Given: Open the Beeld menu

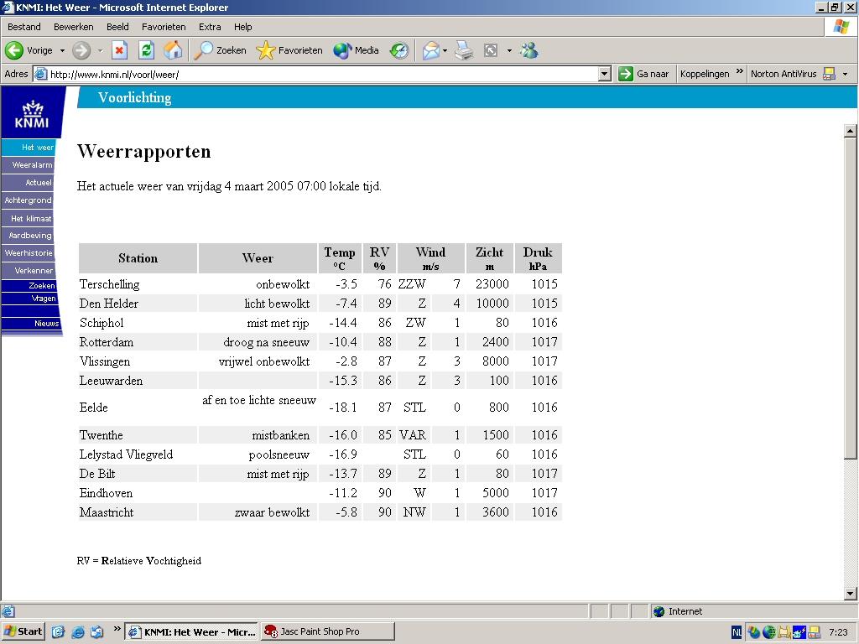Looking at the screenshot, I should coord(117,27).
